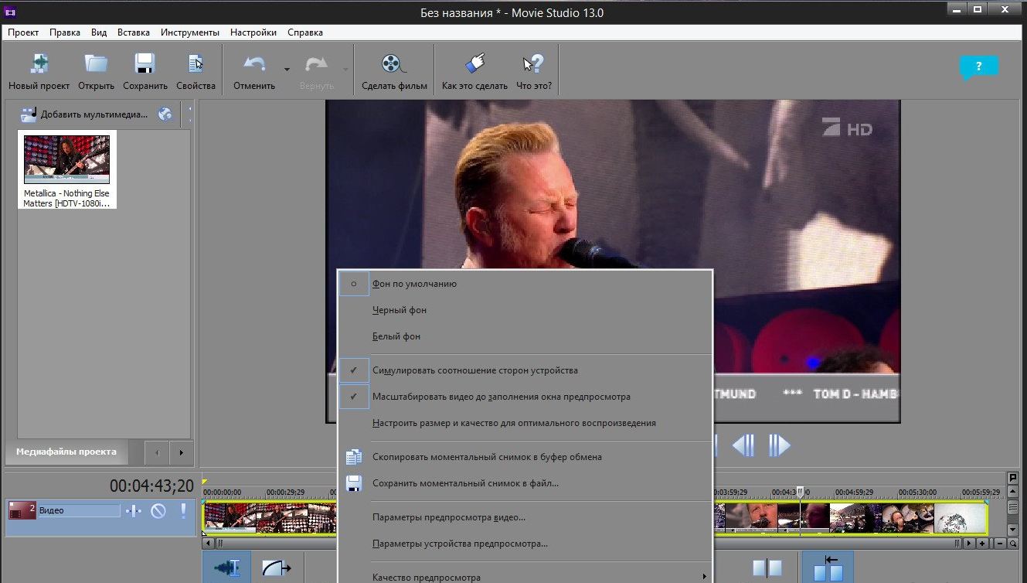Click timeline vertical scrollbar down arrow
The width and height of the screenshot is (1027, 583).
click(x=1013, y=529)
